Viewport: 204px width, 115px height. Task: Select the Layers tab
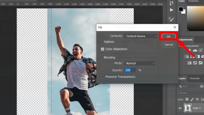click(x=182, y=78)
